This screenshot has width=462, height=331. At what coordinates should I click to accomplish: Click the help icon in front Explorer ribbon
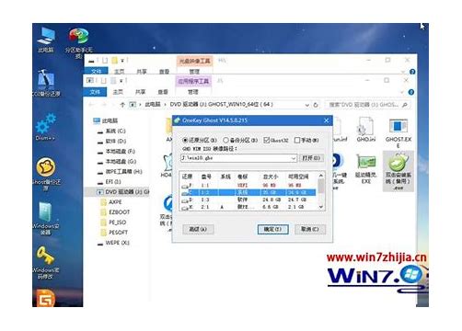click(x=411, y=92)
